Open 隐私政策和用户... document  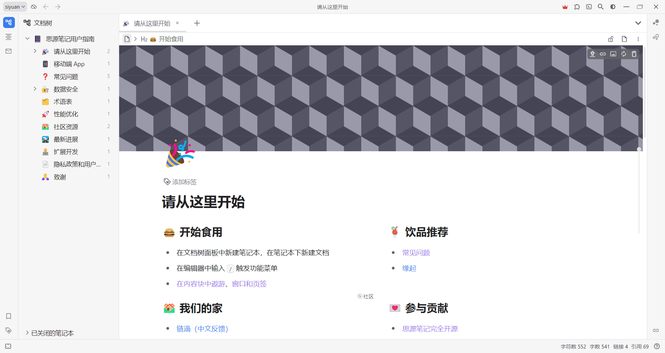(x=77, y=164)
